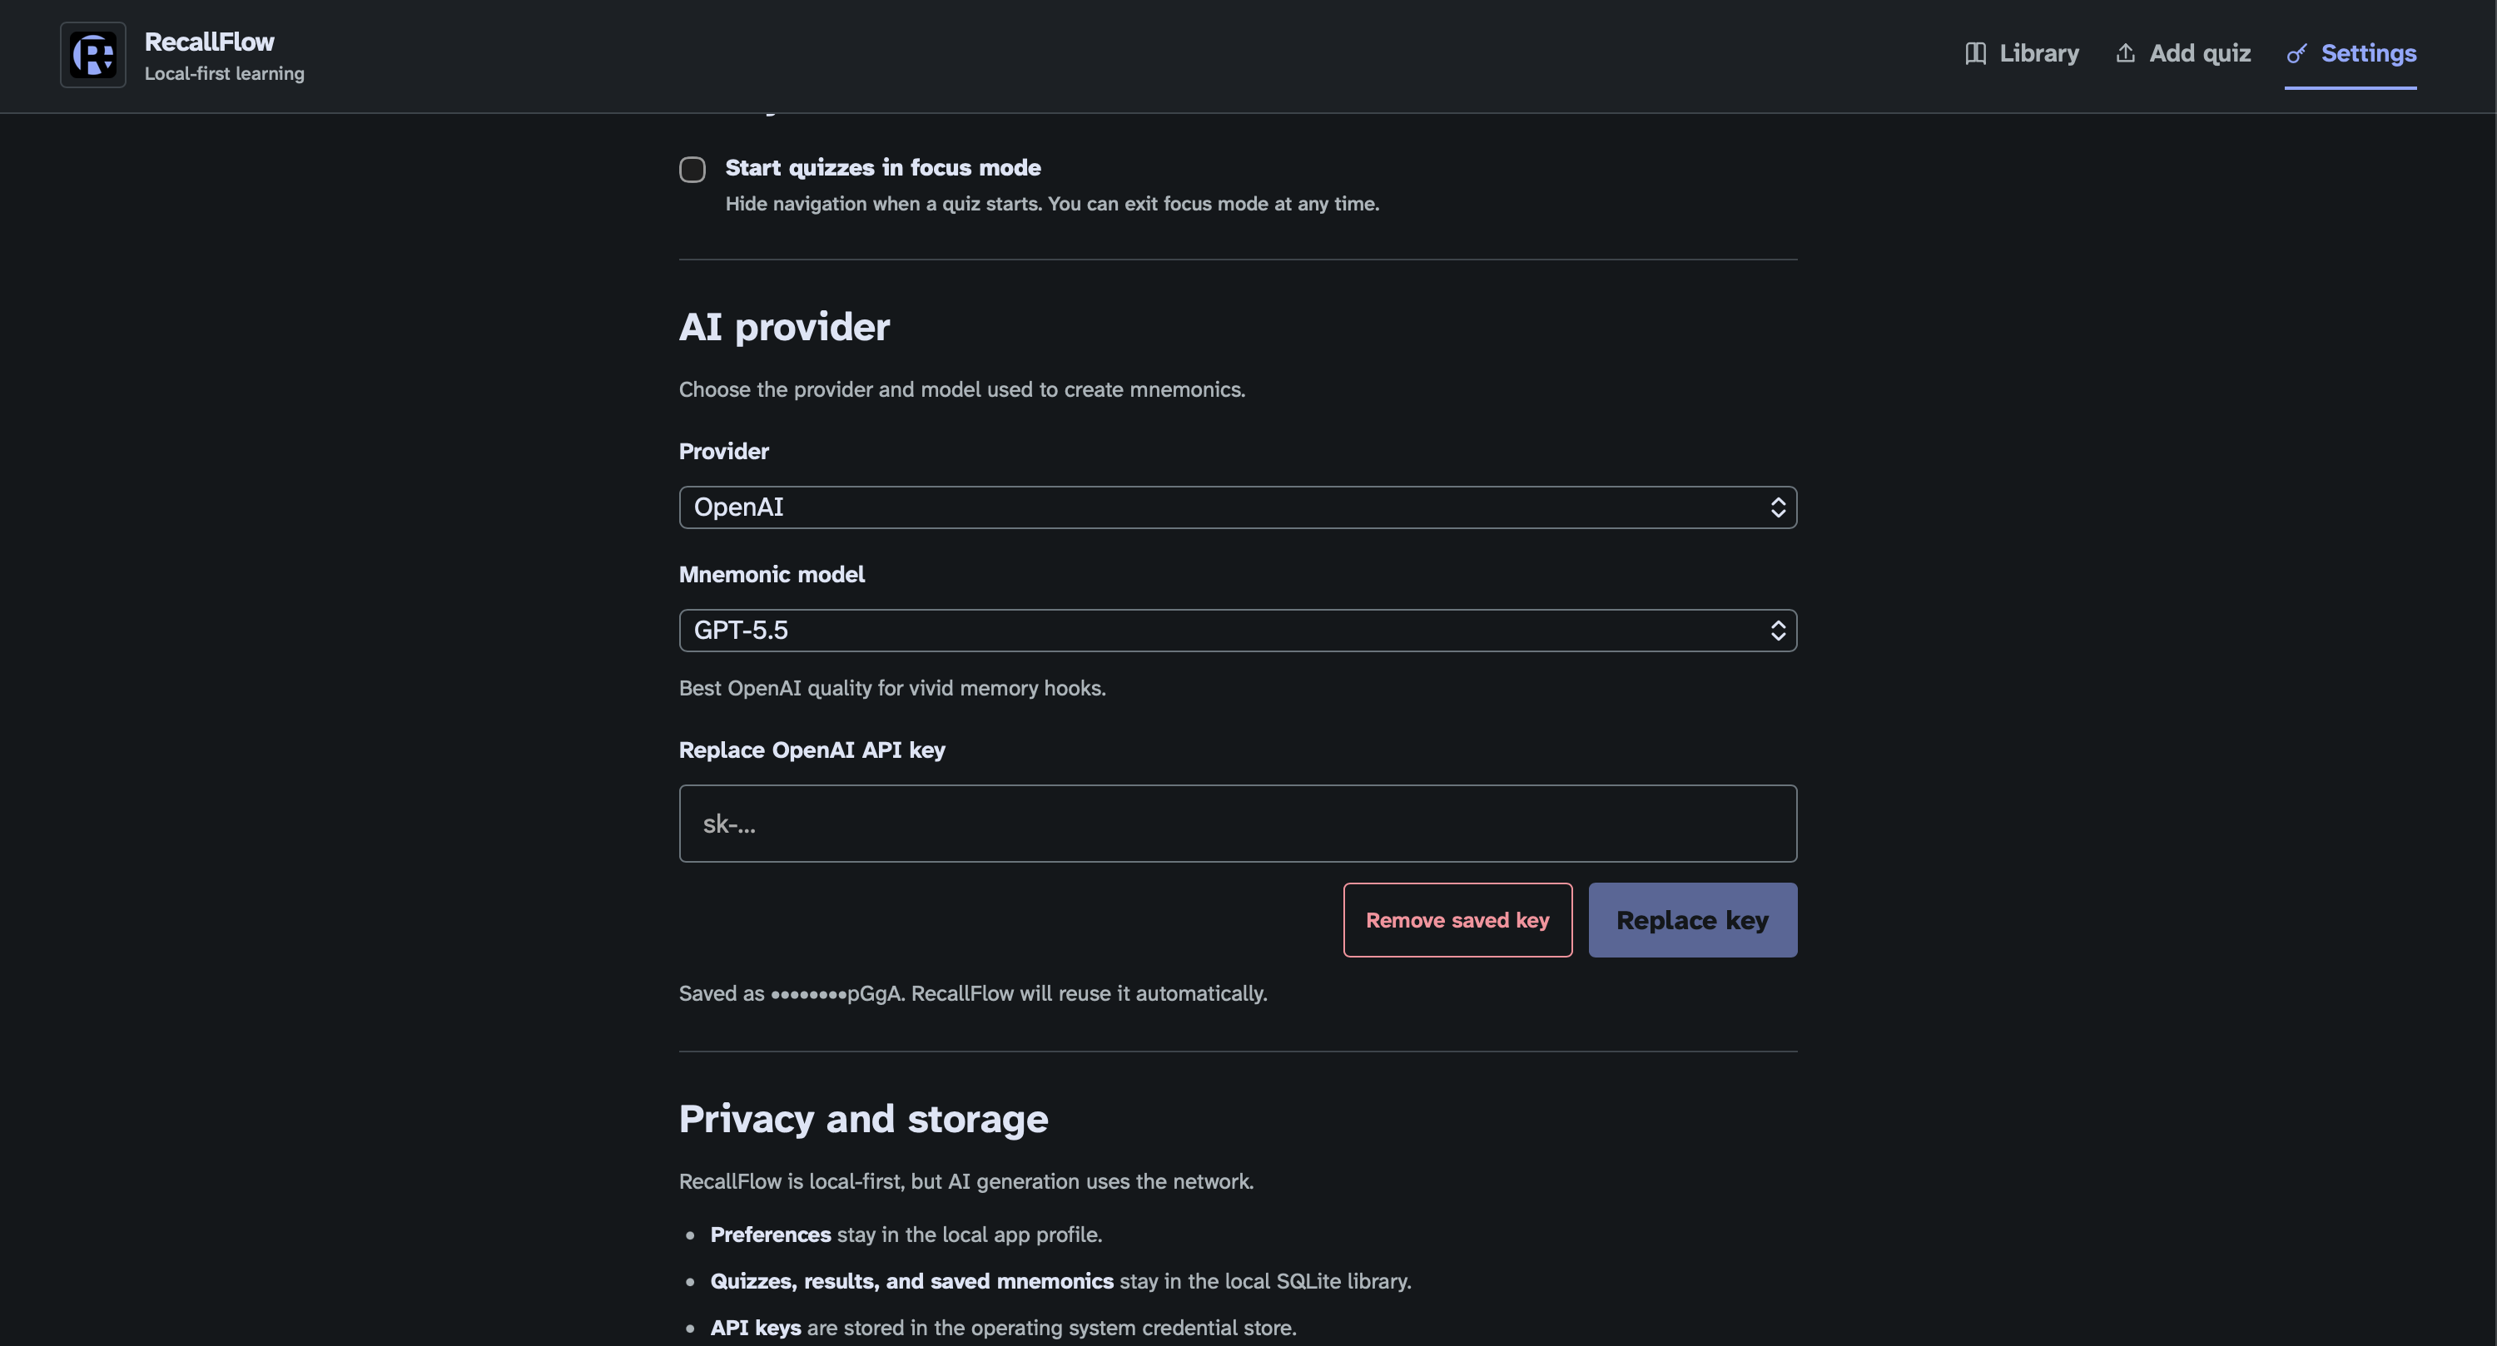Open the OpenAI provider dropdown
This screenshot has height=1346, width=2497.
[x=1238, y=507]
